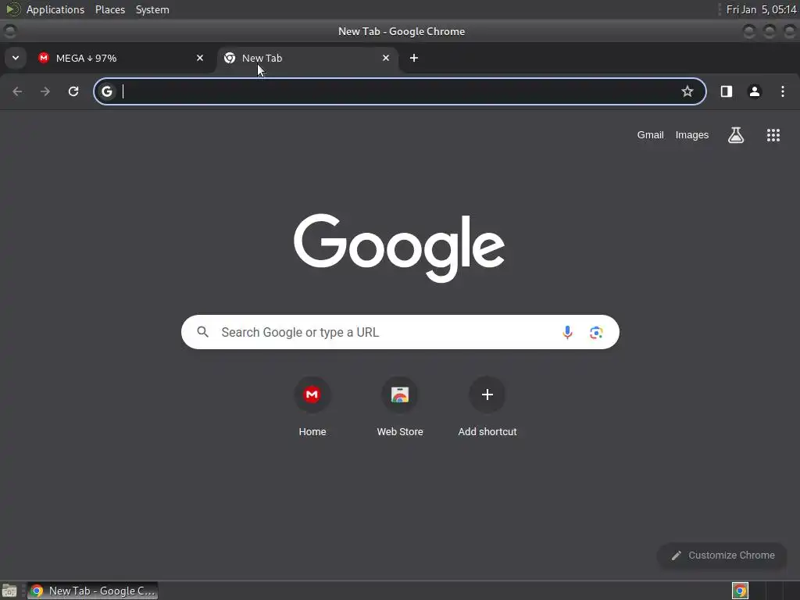Click the magnifier icon in search box
The height and width of the screenshot is (600, 800).
(202, 332)
